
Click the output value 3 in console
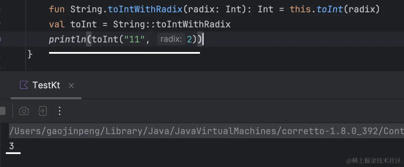tap(11, 146)
